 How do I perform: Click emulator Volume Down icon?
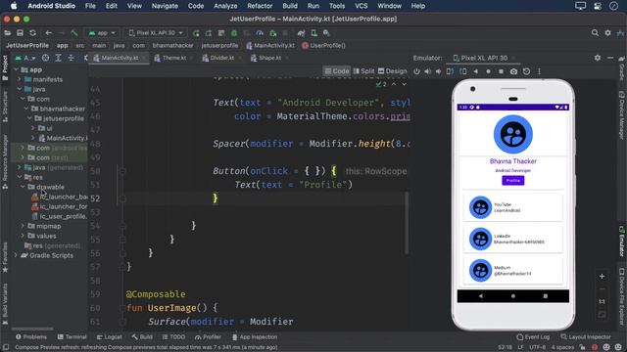(438, 71)
